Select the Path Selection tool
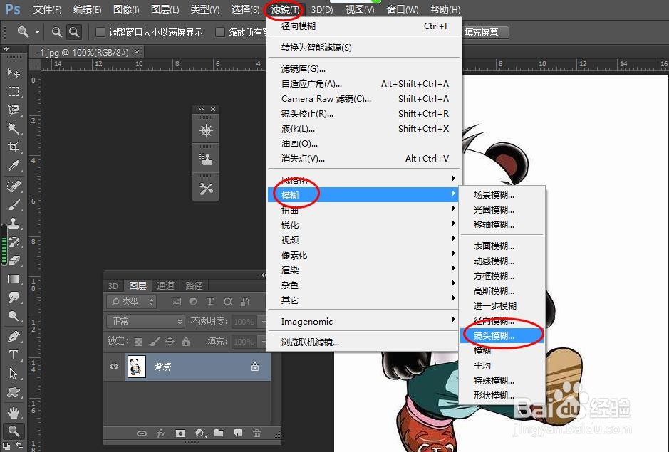 pyautogui.click(x=14, y=374)
